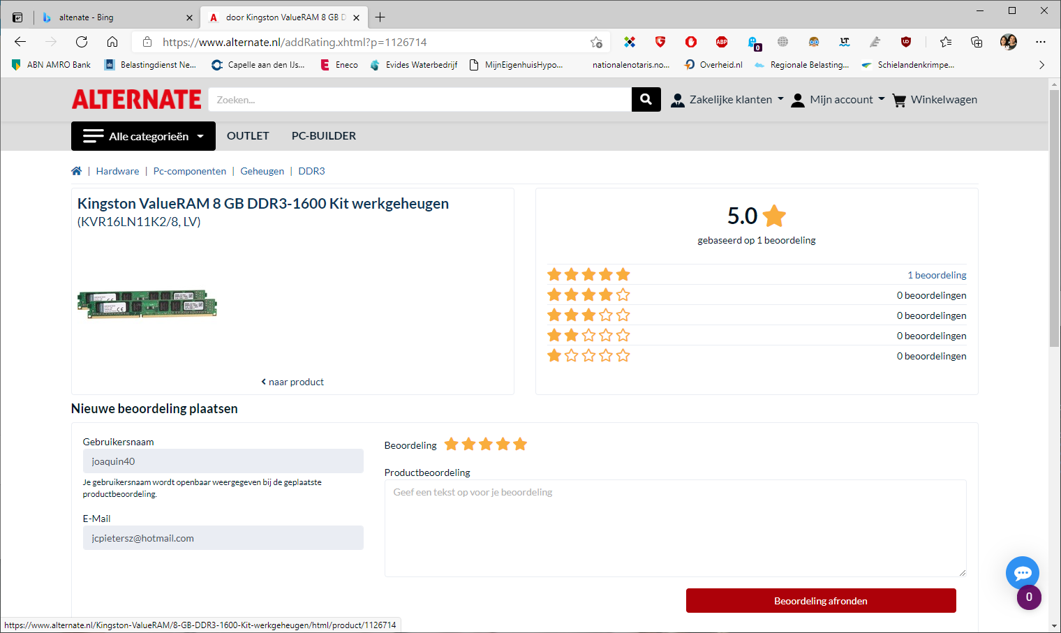Open the PC-BUILDER menu item
The width and height of the screenshot is (1061, 633).
click(323, 135)
